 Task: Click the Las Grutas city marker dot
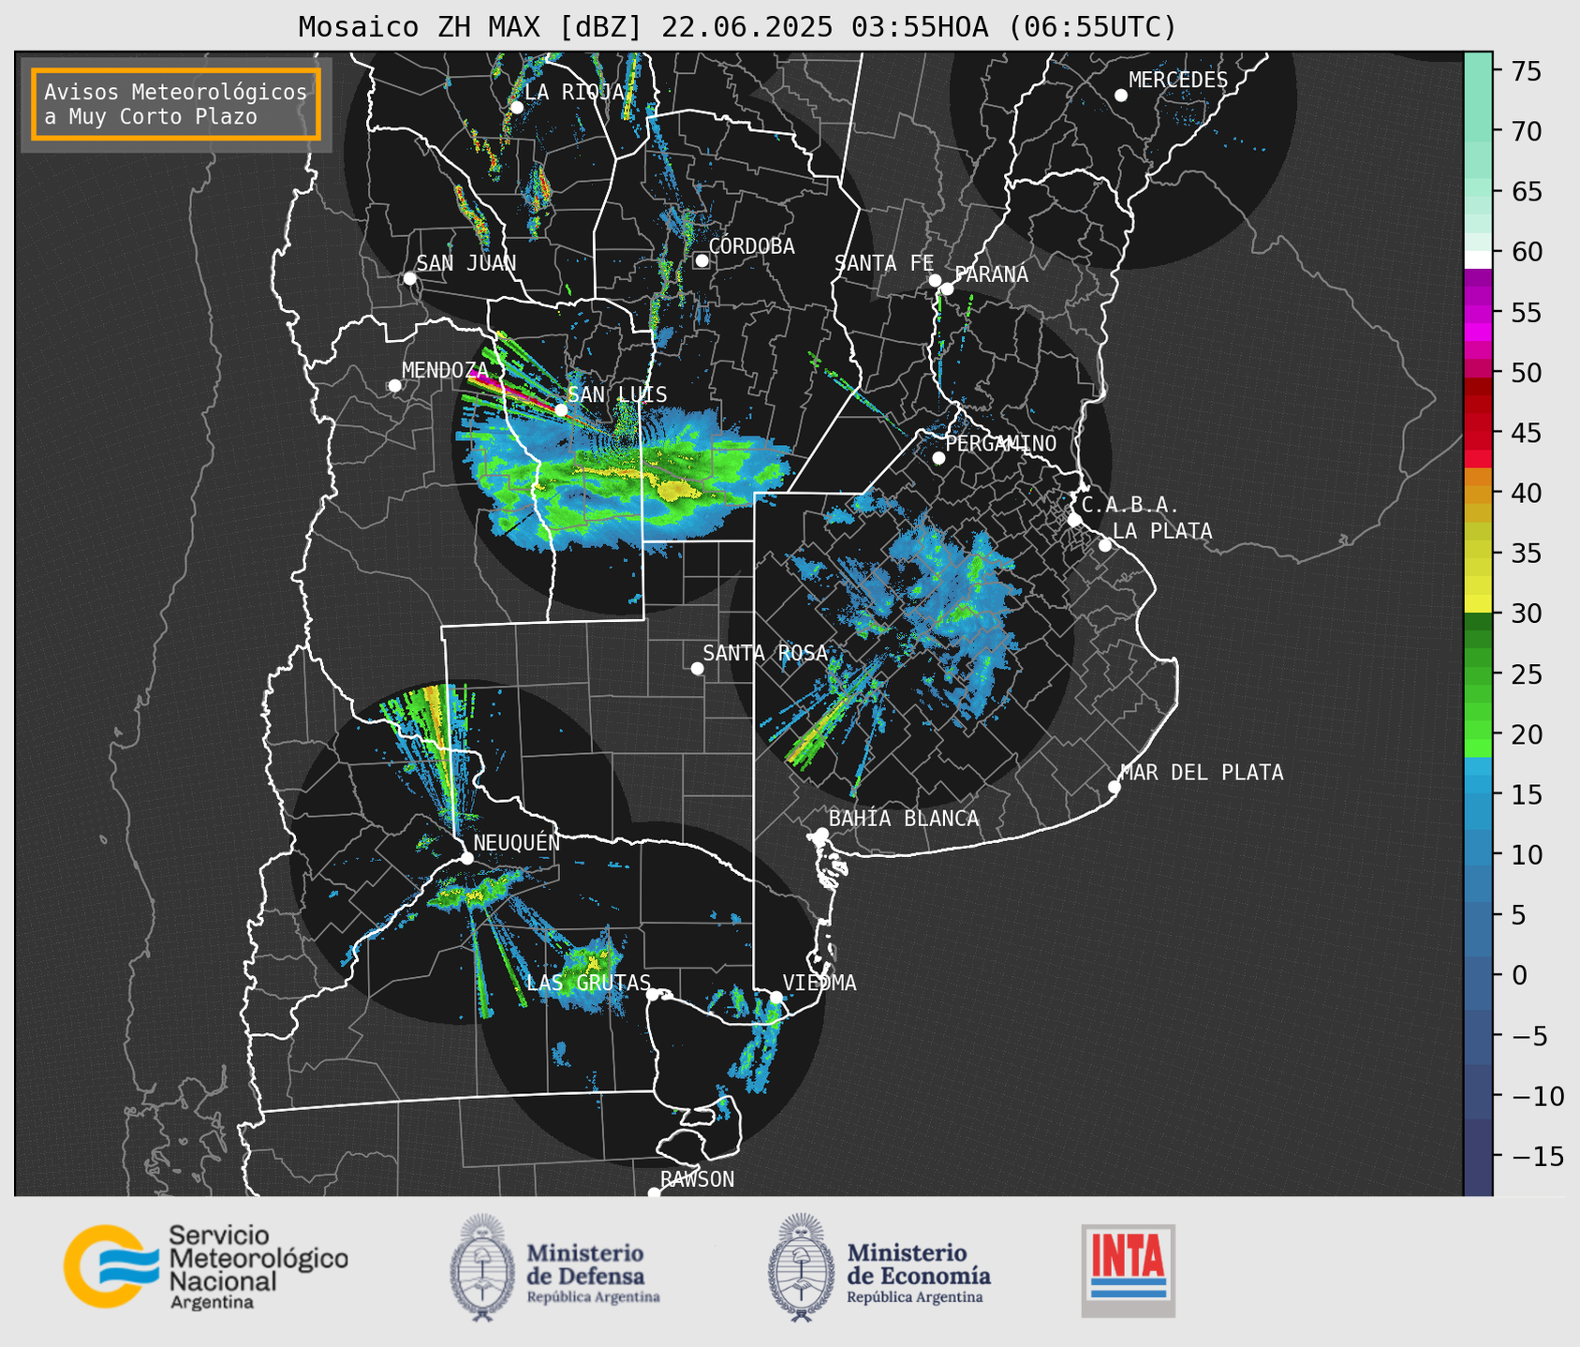(x=652, y=995)
